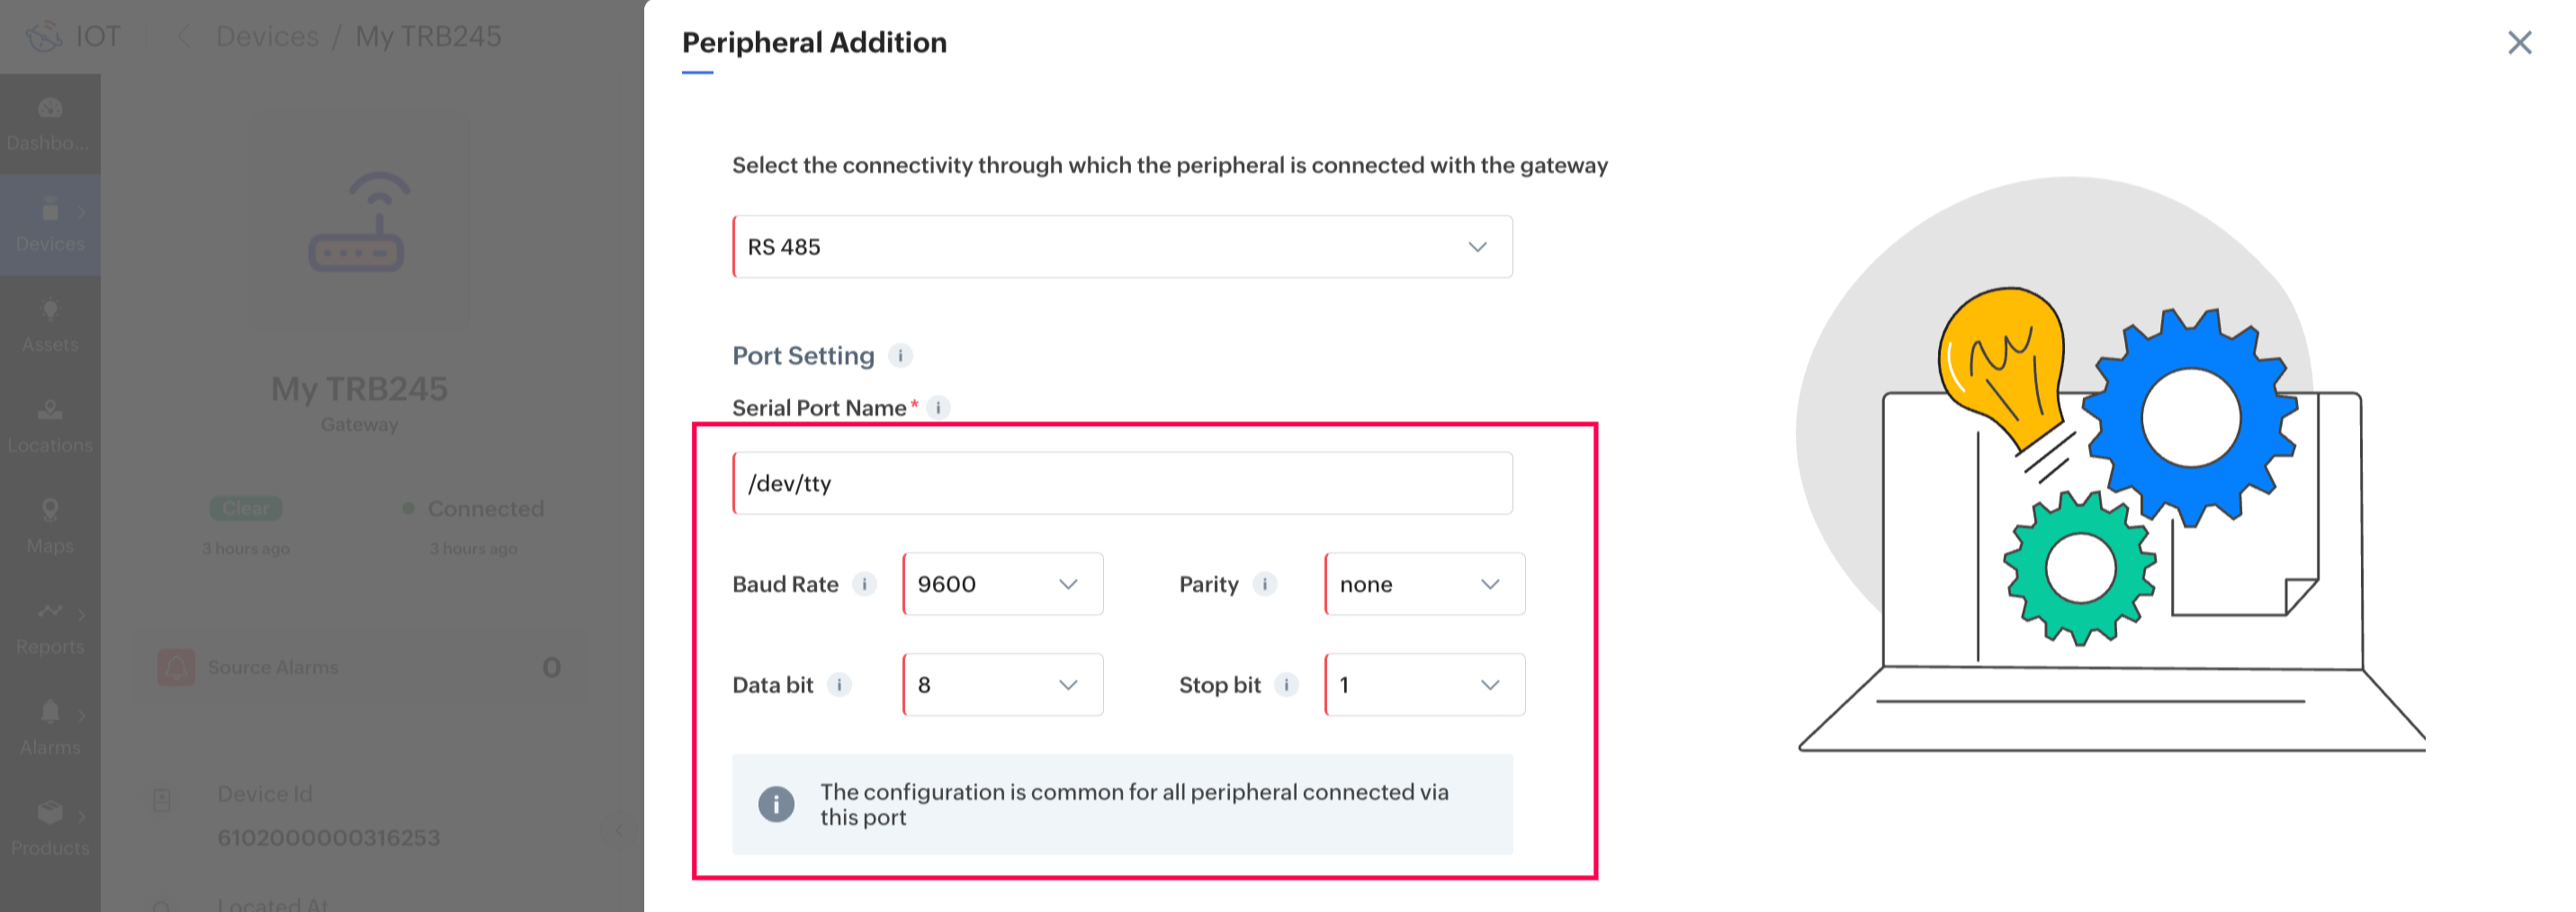Open the Parity dropdown set to none
This screenshot has width=2576, height=912.
coord(1424,584)
